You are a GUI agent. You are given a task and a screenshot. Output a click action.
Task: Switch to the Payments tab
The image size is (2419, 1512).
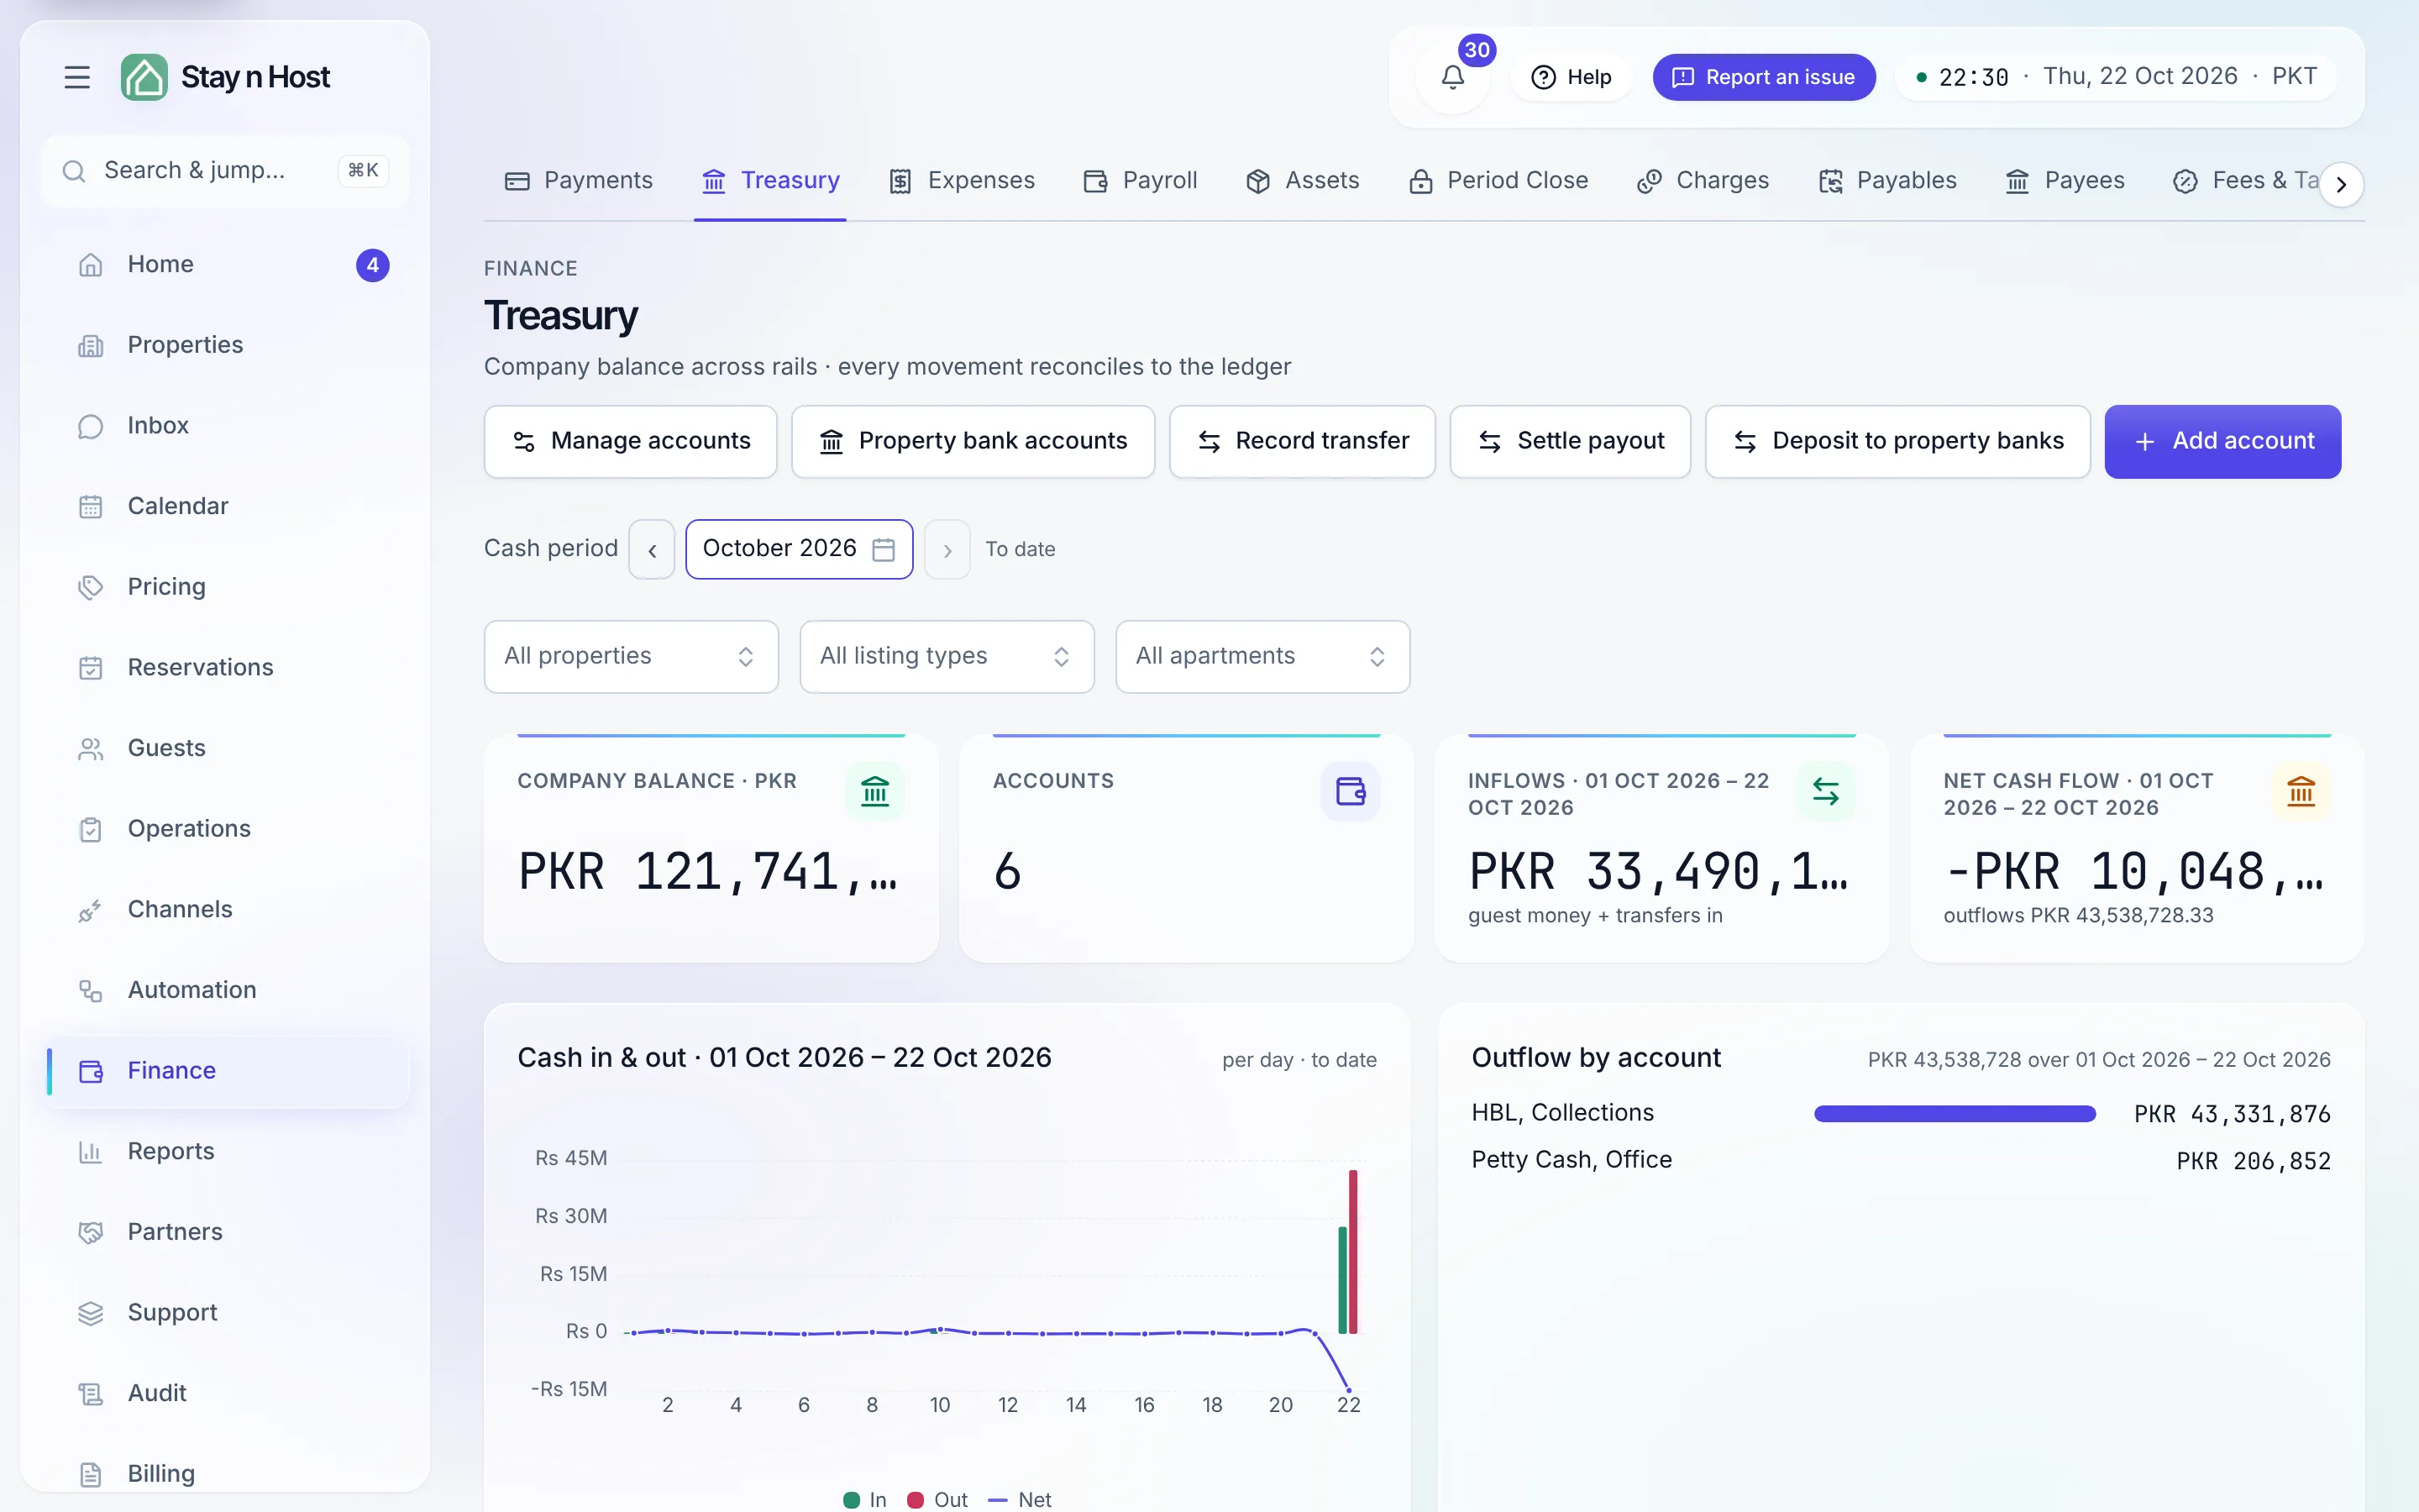[579, 181]
